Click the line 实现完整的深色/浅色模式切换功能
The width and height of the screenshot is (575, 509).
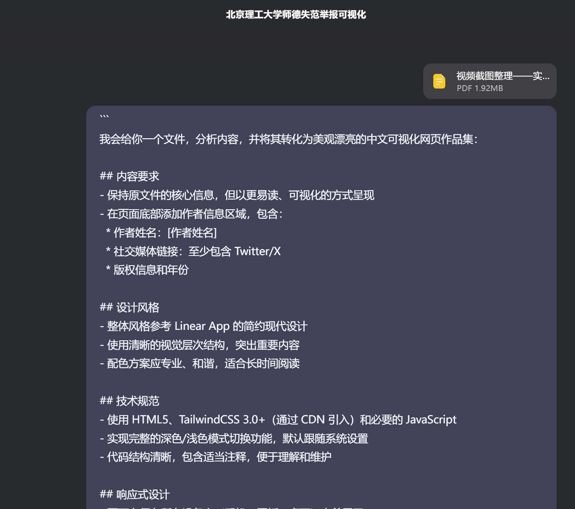click(234, 438)
